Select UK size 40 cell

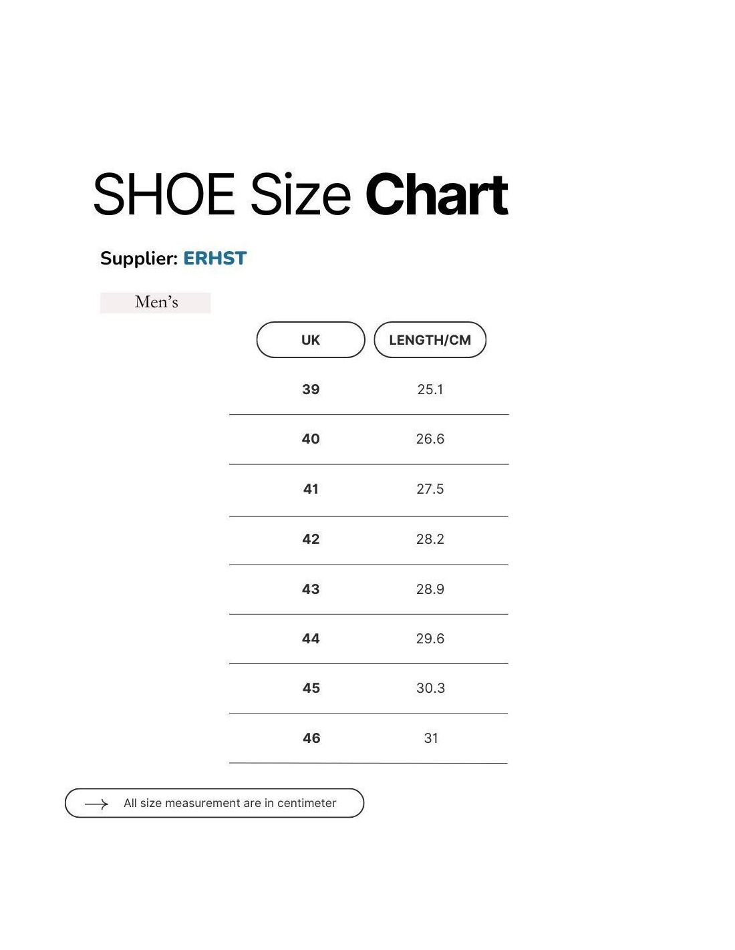tap(311, 439)
